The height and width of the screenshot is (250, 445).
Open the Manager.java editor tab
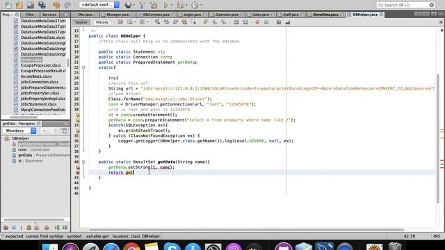118,15
